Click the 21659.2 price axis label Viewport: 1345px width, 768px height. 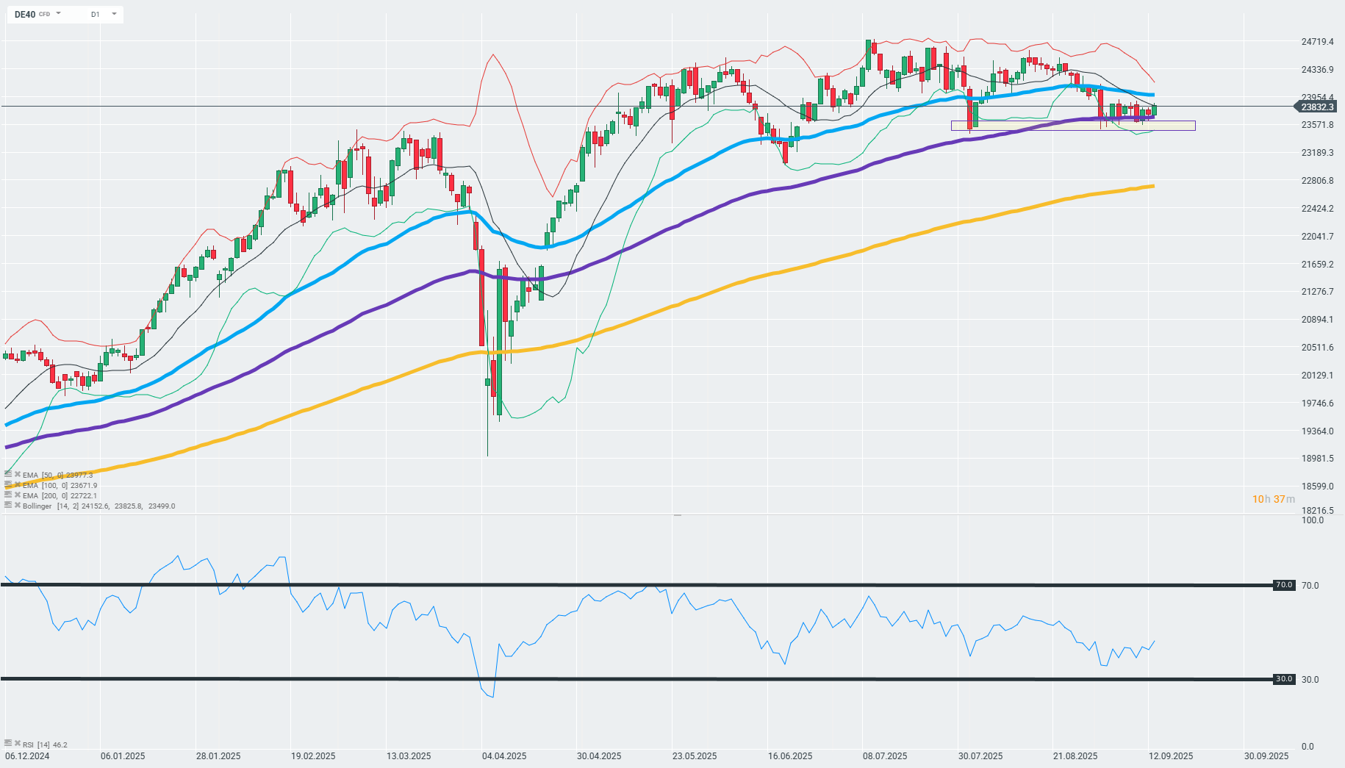pos(1317,265)
